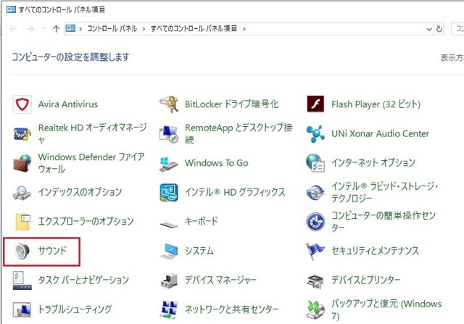Open the ネットワークと共有センター icon
The image size is (464, 324).
click(169, 310)
